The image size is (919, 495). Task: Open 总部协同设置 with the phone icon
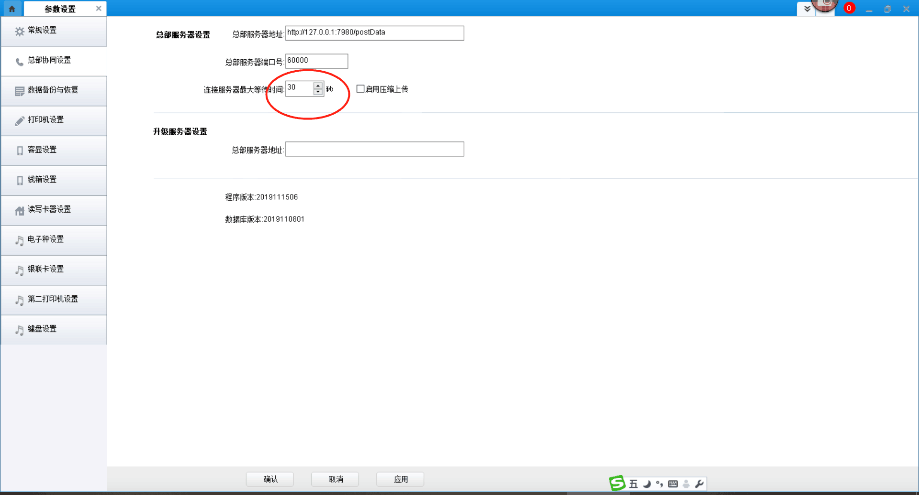54,61
